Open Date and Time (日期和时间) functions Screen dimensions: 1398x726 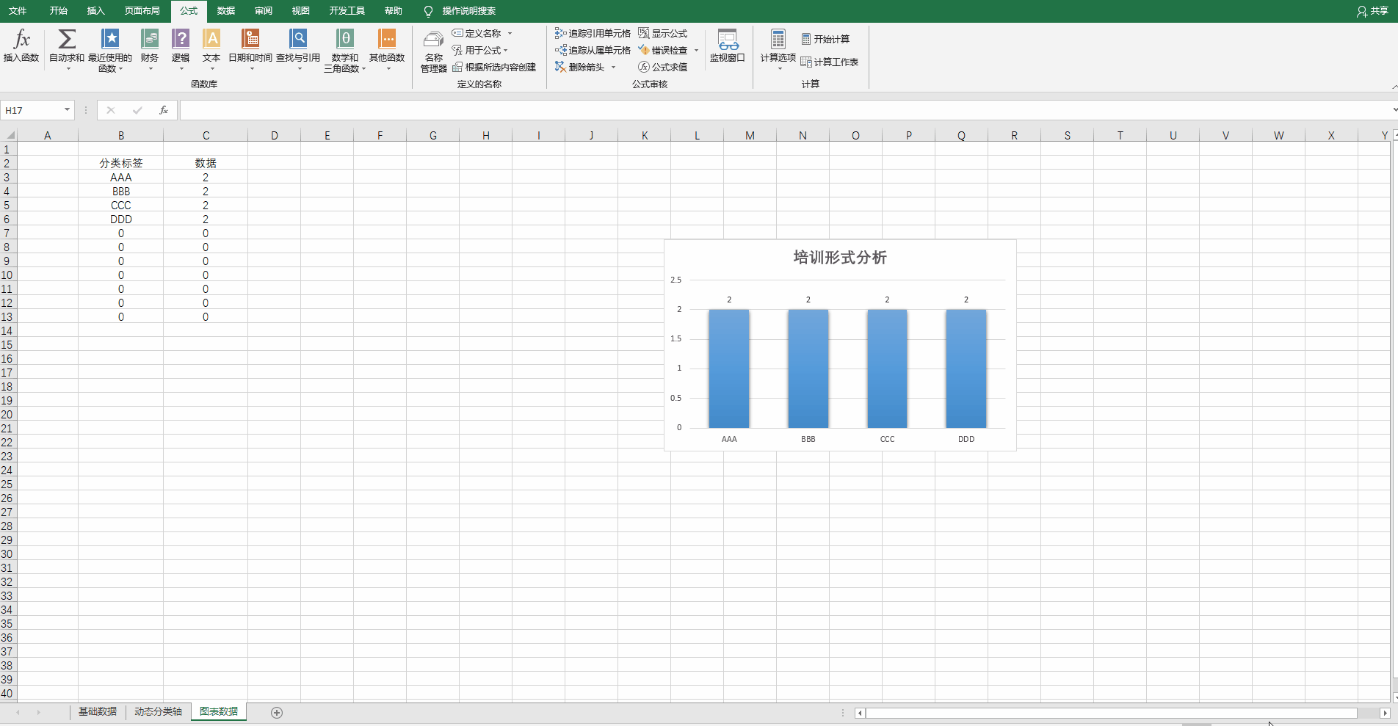pyautogui.click(x=250, y=50)
